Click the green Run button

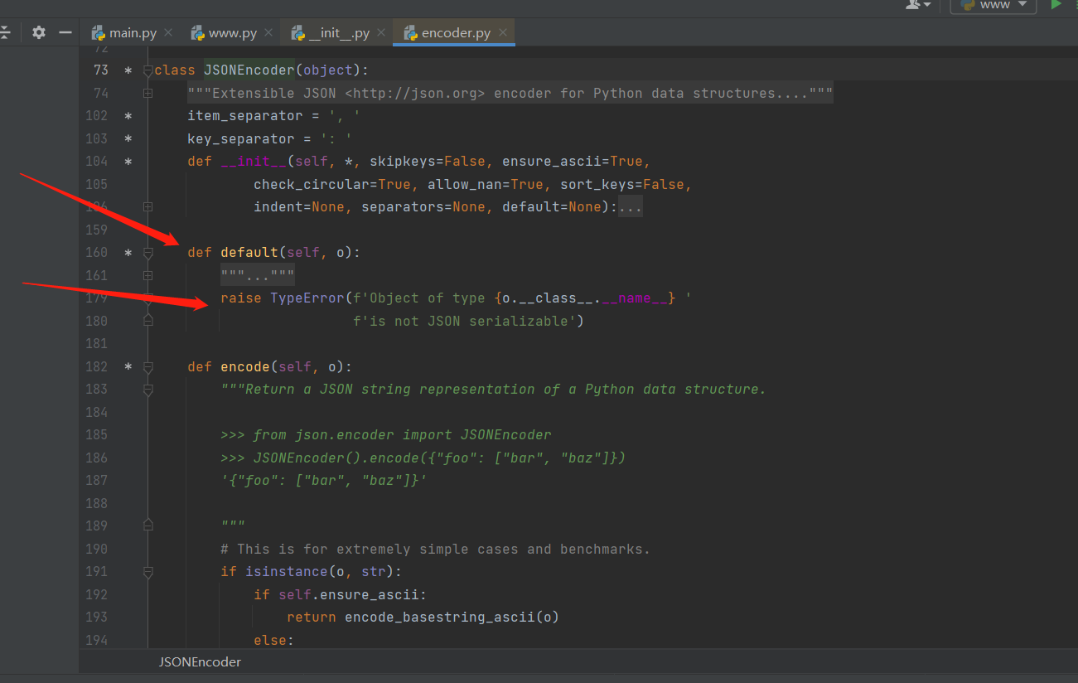coord(1056,5)
